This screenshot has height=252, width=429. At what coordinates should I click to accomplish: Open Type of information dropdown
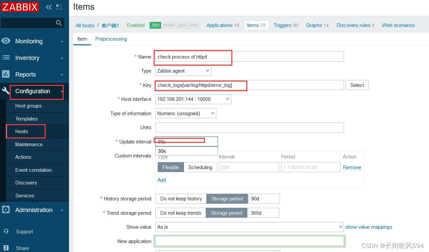(186, 113)
